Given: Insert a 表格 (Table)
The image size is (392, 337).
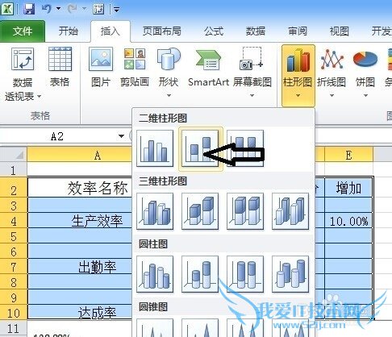Looking at the screenshot, I should point(60,67).
